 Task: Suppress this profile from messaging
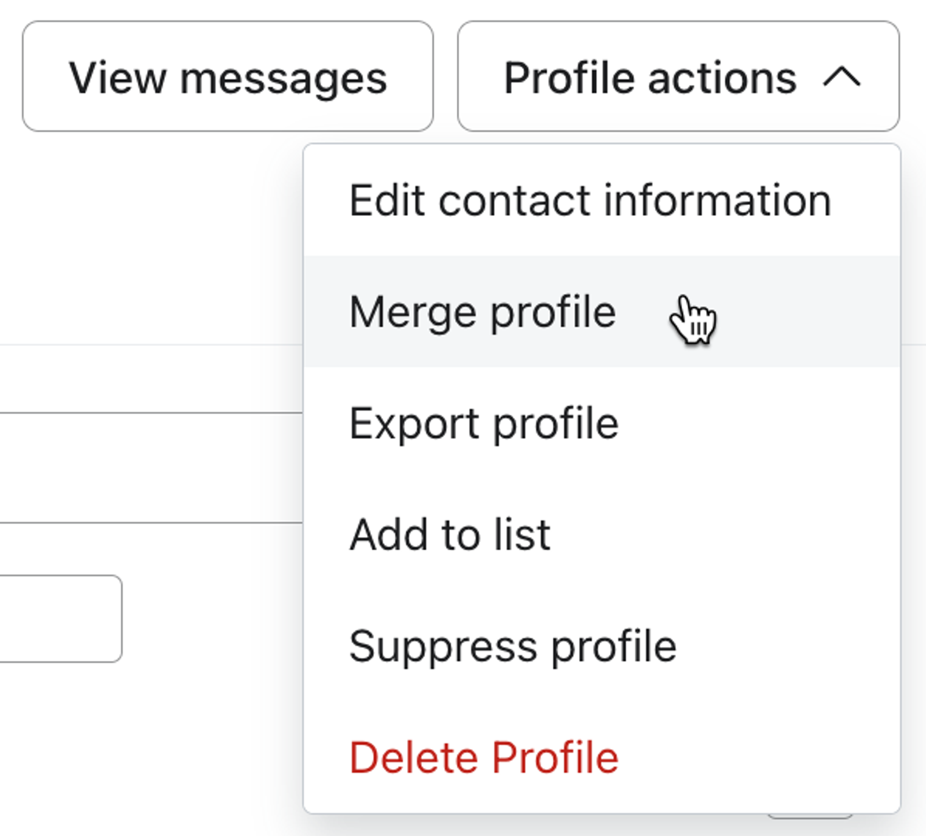(x=602, y=646)
